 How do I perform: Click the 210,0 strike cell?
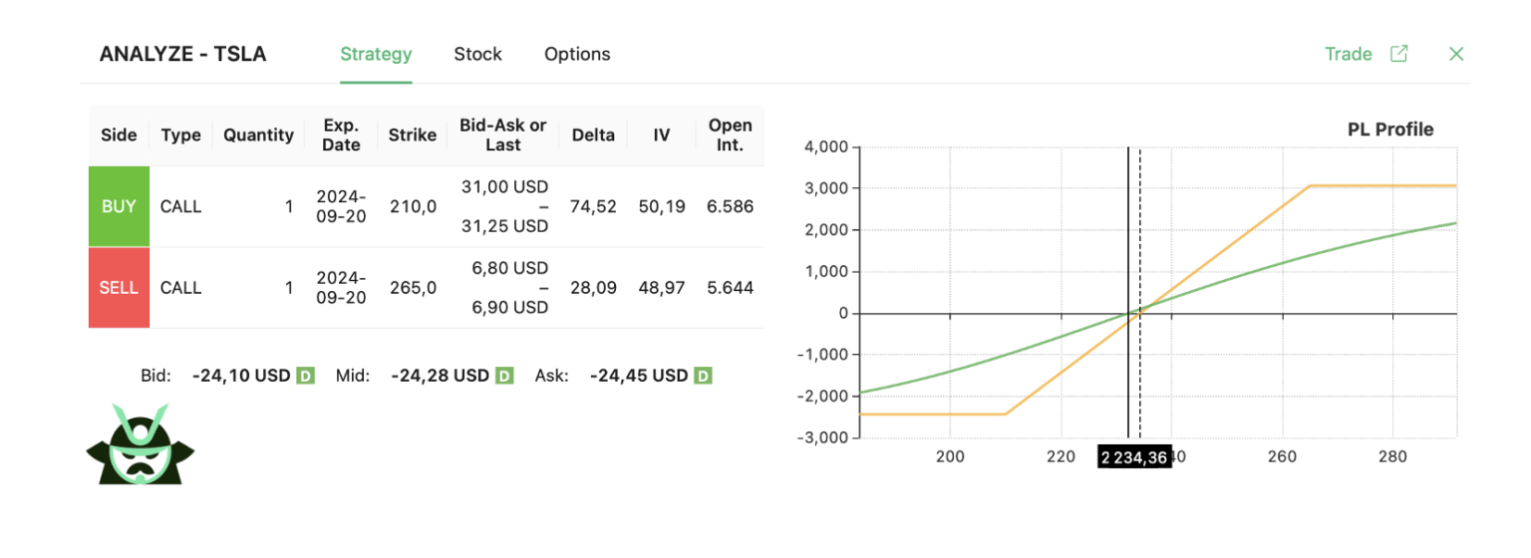413,206
